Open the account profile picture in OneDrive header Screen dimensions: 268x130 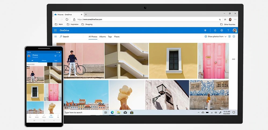[235, 30]
